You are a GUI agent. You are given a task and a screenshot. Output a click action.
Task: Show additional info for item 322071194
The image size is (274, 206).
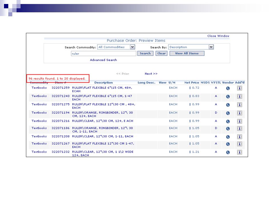coord(239,113)
